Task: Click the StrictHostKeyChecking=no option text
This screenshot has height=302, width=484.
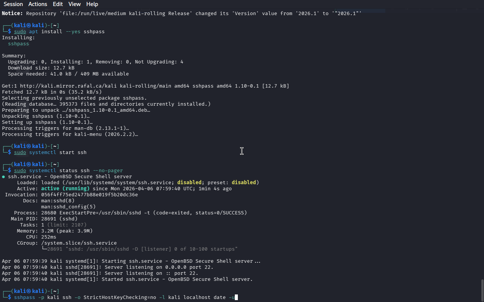Action: pos(120,297)
